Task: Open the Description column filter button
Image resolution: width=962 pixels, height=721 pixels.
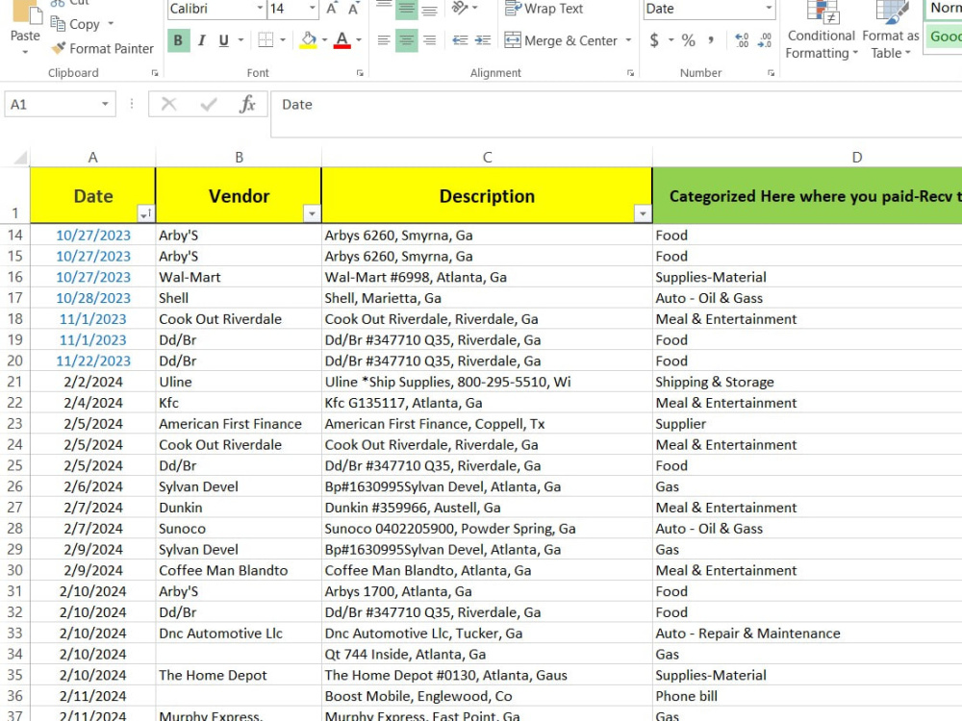Action: (x=643, y=213)
